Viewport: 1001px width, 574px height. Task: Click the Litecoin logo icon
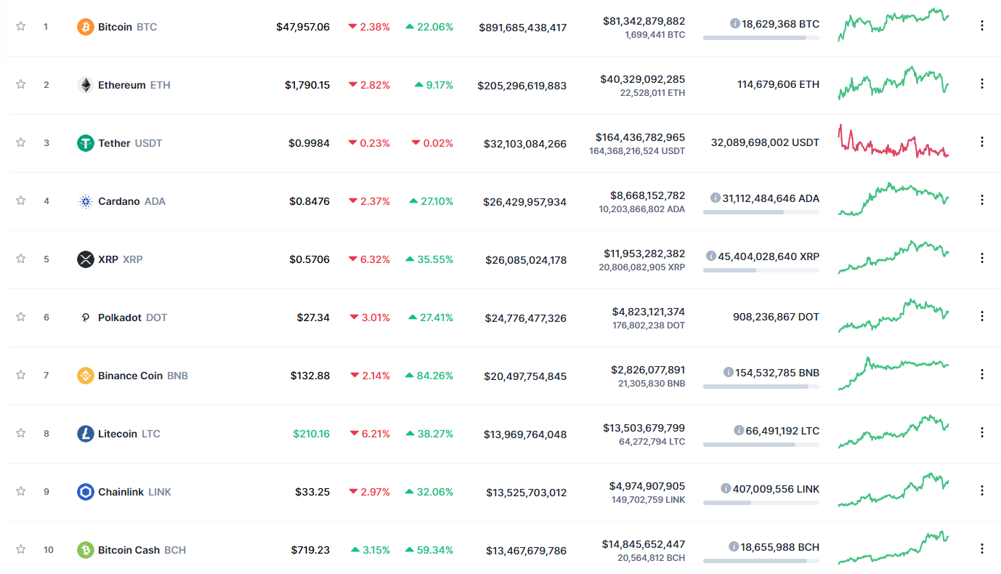click(86, 434)
